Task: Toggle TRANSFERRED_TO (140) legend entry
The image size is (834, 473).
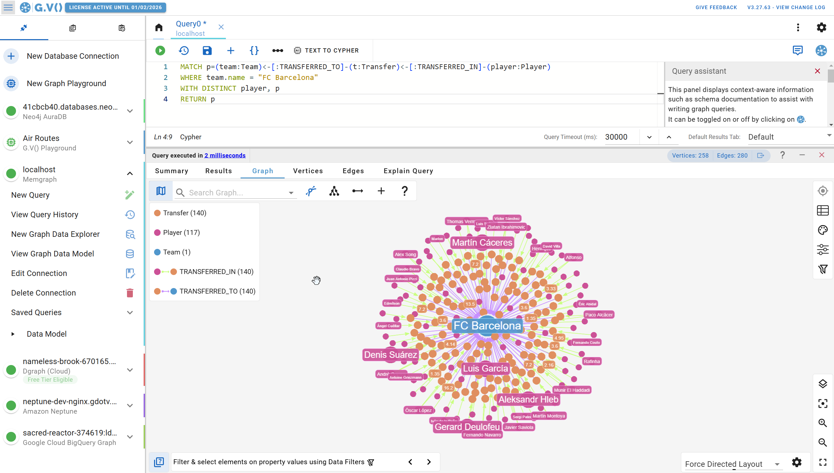Action: [205, 291]
